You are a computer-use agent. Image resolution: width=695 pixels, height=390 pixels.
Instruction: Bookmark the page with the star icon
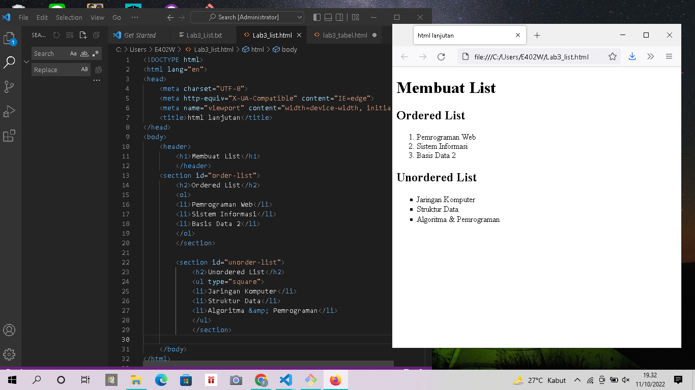[x=612, y=57]
